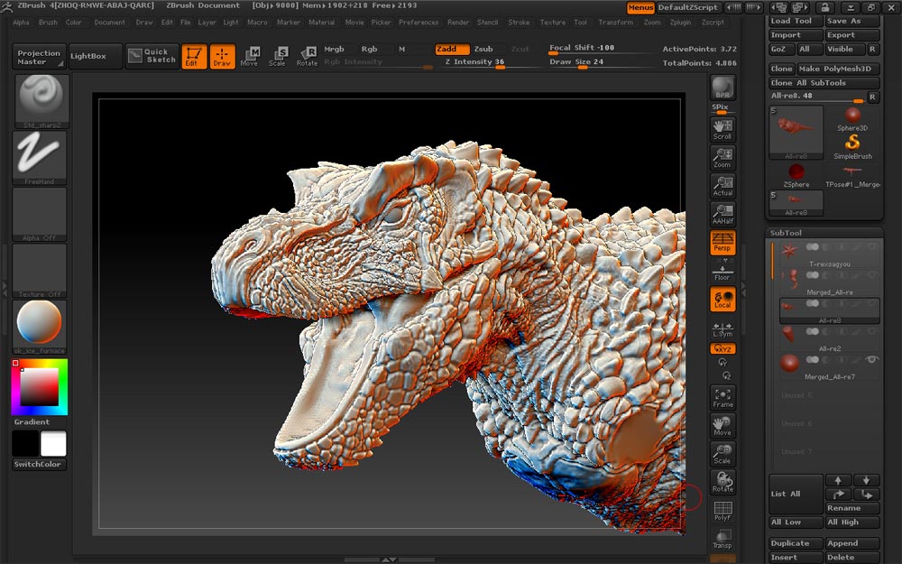Viewport: 902px width, 564px height.
Task: Open the Zplugin menu
Action: [x=680, y=23]
